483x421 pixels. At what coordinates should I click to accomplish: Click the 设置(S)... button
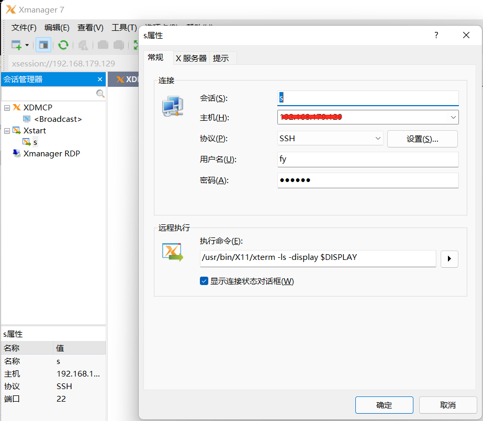point(422,139)
